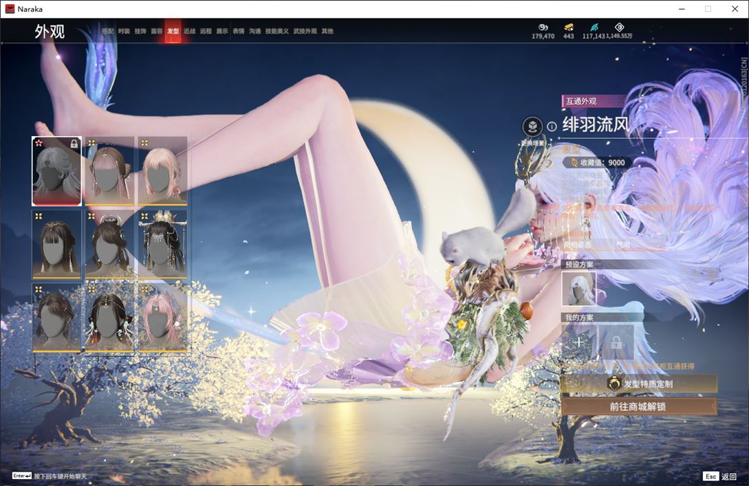Click 前往商城解锁 go to store button
Screen dimensions: 749x486
(639, 407)
